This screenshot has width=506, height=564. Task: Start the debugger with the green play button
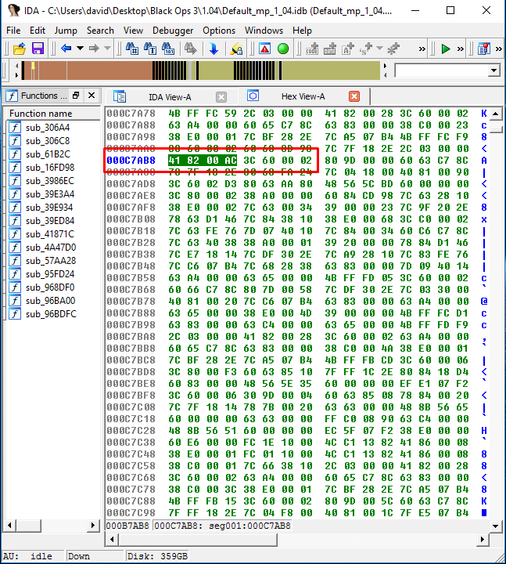pyautogui.click(x=446, y=49)
